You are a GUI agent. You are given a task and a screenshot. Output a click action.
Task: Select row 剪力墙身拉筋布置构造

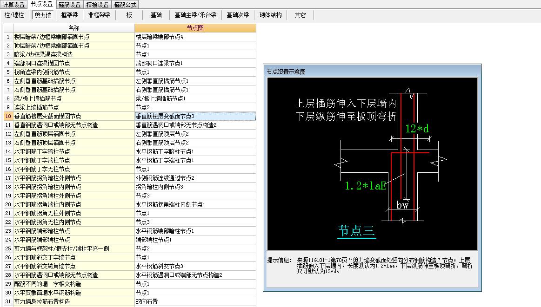point(74,301)
